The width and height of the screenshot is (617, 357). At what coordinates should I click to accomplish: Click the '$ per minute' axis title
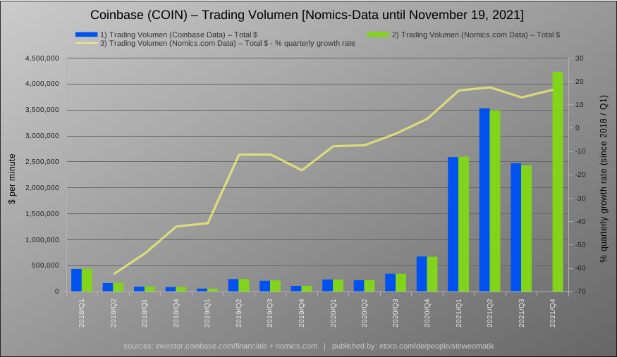pyautogui.click(x=12, y=179)
